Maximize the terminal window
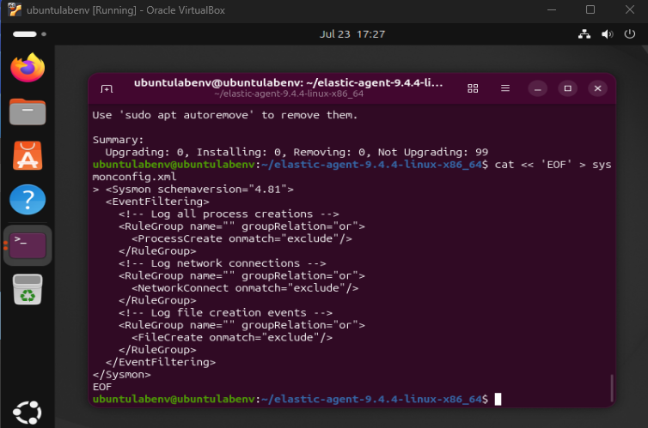 [x=568, y=88]
